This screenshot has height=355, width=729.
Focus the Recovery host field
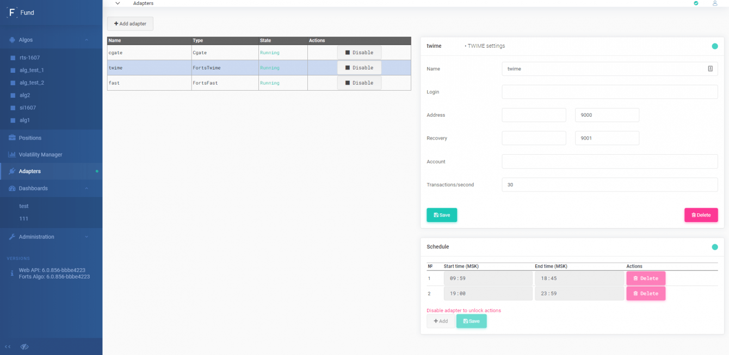pos(534,138)
